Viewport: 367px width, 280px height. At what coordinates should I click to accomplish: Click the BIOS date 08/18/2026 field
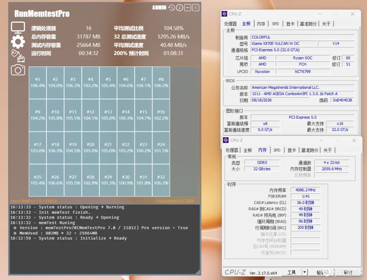point(280,100)
